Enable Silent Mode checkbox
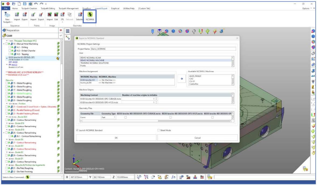Screen dimensions: 317x185 pos(158,130)
